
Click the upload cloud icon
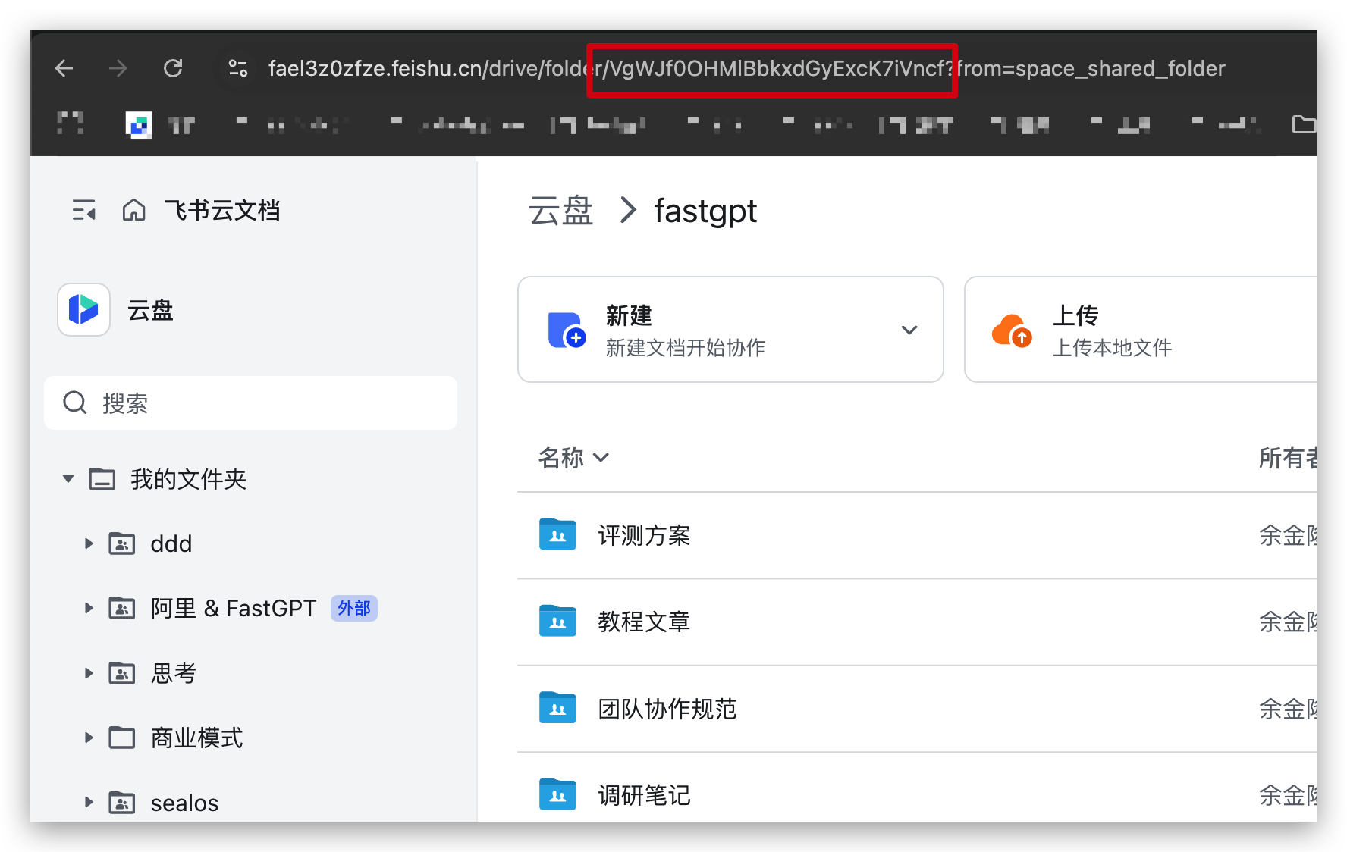click(1012, 330)
